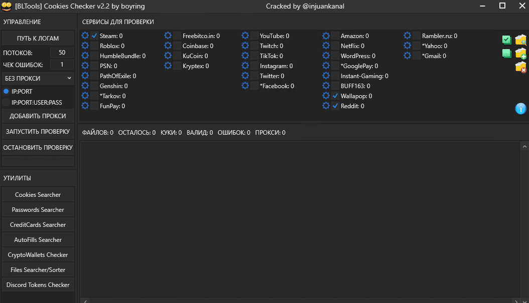Viewport: 529px width, 303px height.
Task: Open the gear icon next to Rambler.ru
Action: pos(407,36)
